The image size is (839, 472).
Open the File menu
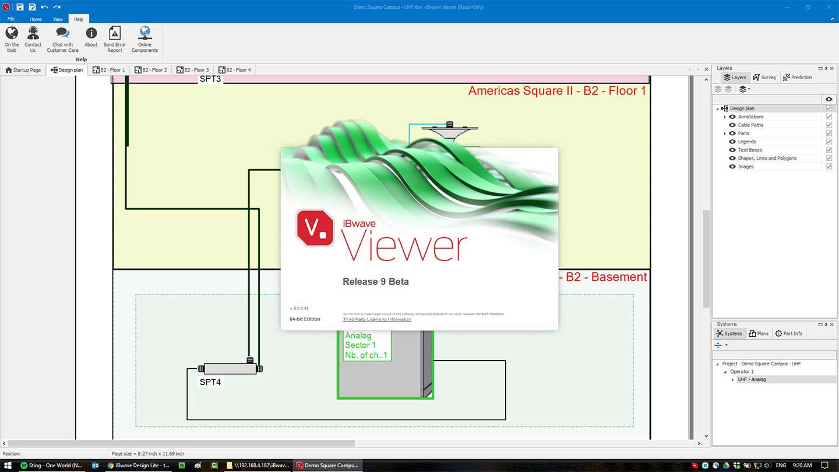10,19
